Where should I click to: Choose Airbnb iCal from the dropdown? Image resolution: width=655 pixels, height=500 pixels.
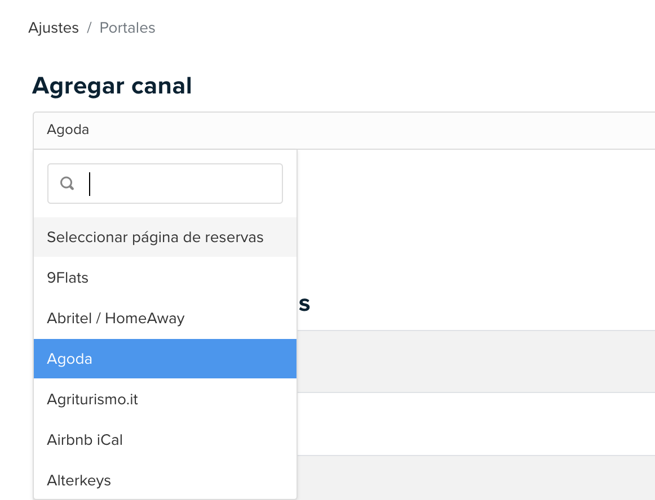(165, 440)
